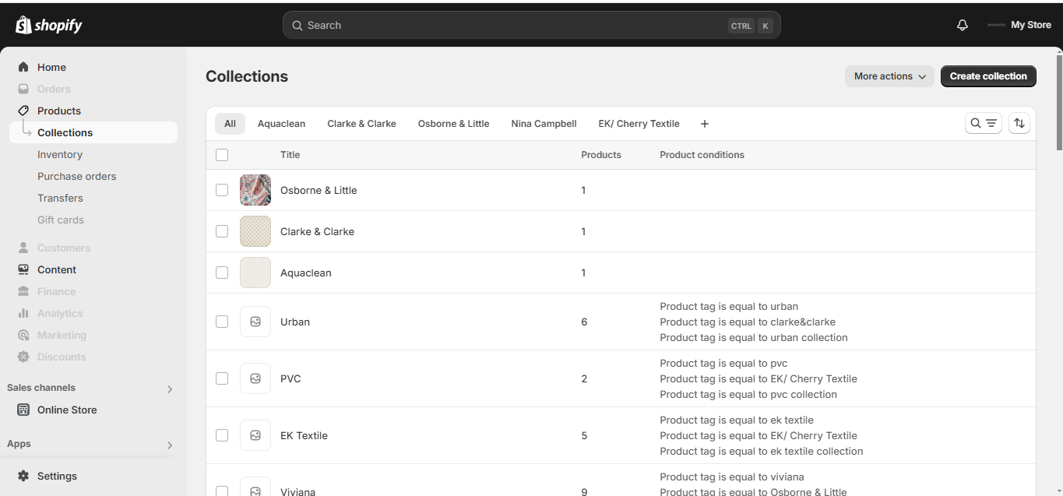
Task: Open Settings gear in sidebar
Action: tap(23, 476)
